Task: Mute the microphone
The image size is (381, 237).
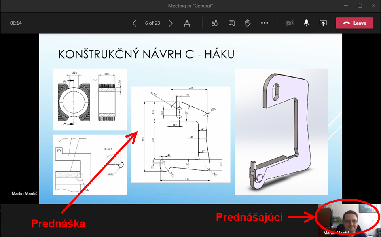Action: click(307, 23)
